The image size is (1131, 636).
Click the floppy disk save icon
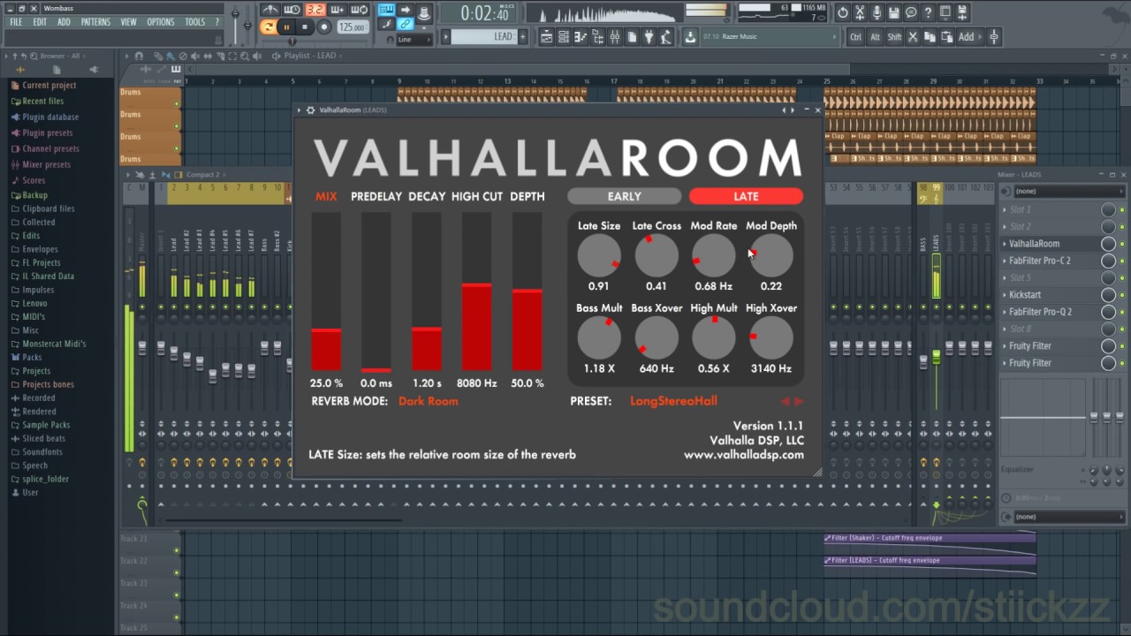893,12
